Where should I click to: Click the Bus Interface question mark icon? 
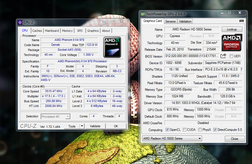click(x=241, y=69)
